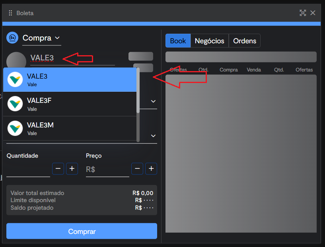The width and height of the screenshot is (325, 247).
Task: Expand the chevron on the VALE3F row
Action: point(153,101)
